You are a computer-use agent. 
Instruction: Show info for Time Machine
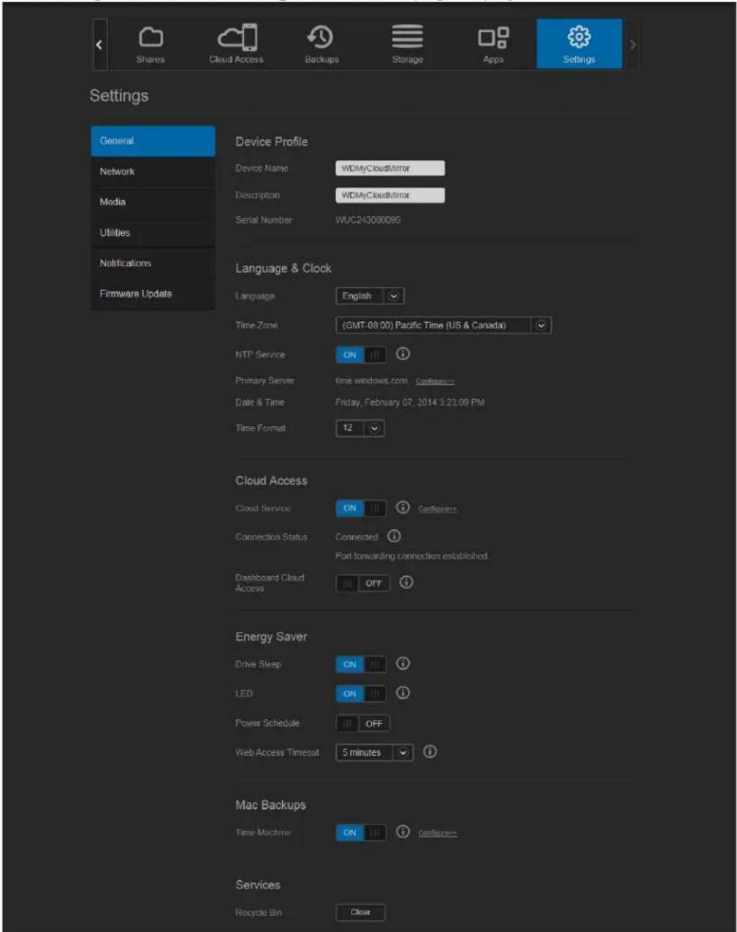pyautogui.click(x=402, y=831)
